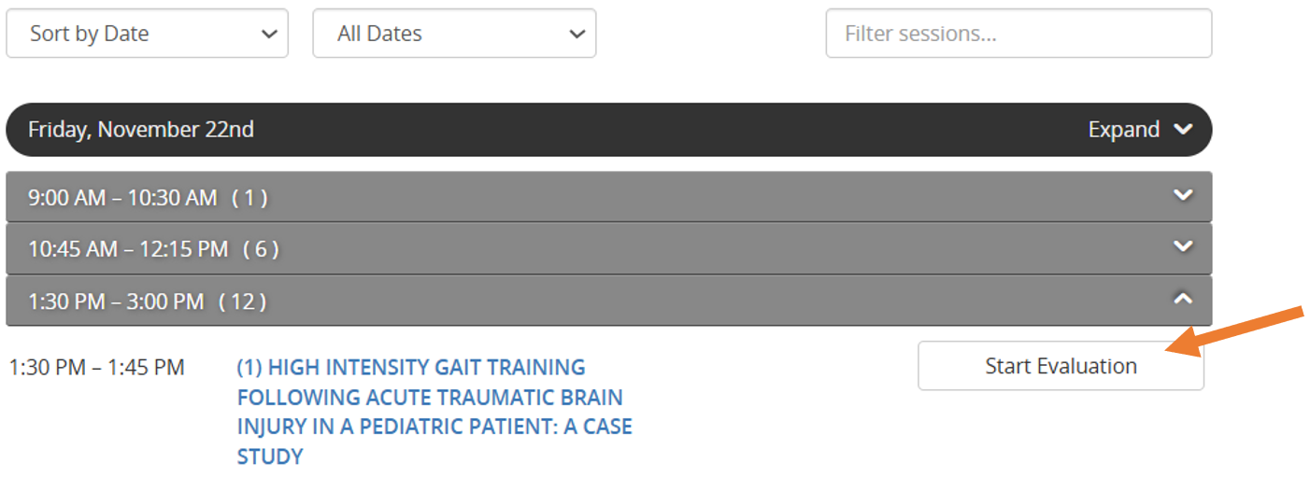Collapse the 1:30 PM – 3:00 PM time slot

click(x=609, y=301)
